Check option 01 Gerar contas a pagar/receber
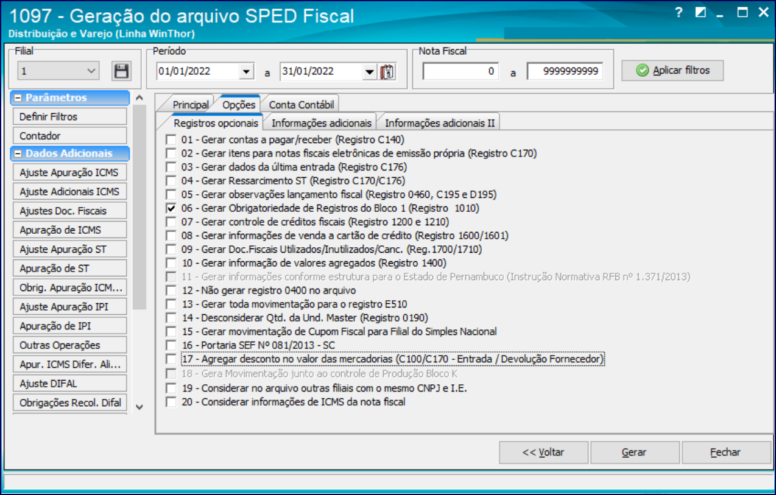 pyautogui.click(x=171, y=139)
